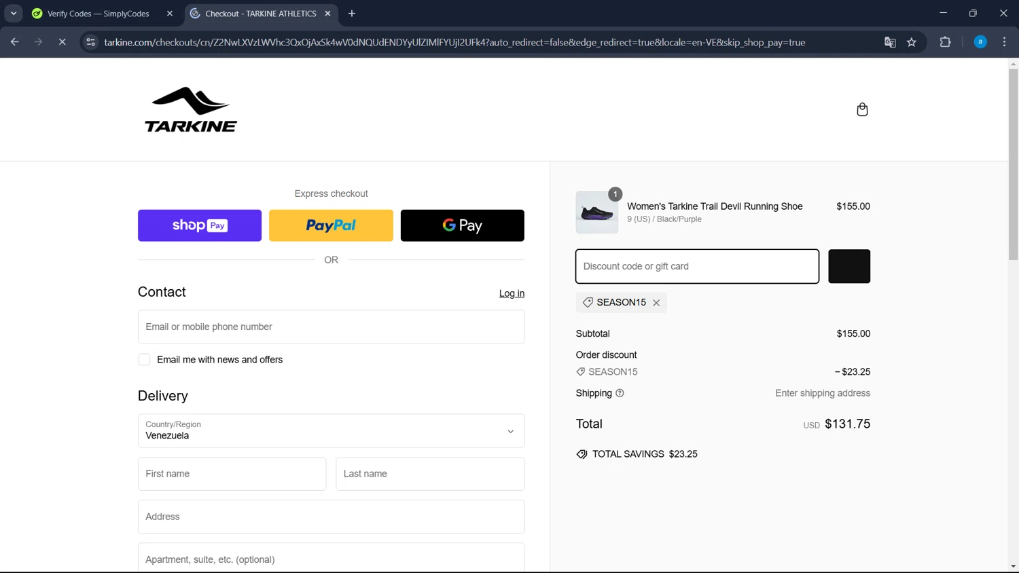This screenshot has height=573, width=1019.
Task: Focus the First name field
Action: tap(232, 474)
